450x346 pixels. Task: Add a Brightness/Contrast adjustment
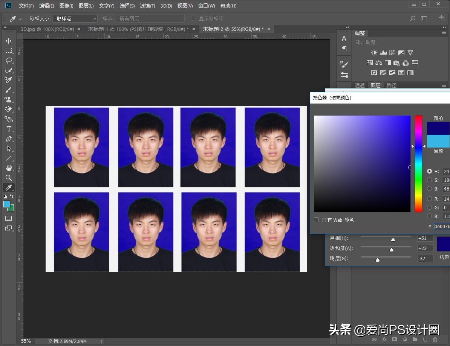point(374,53)
